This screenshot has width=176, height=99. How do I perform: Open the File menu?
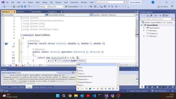(x=7, y=2)
